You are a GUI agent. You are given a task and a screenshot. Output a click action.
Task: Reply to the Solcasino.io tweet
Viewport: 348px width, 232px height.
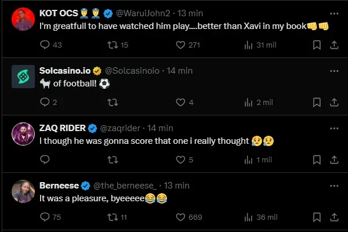point(45,102)
